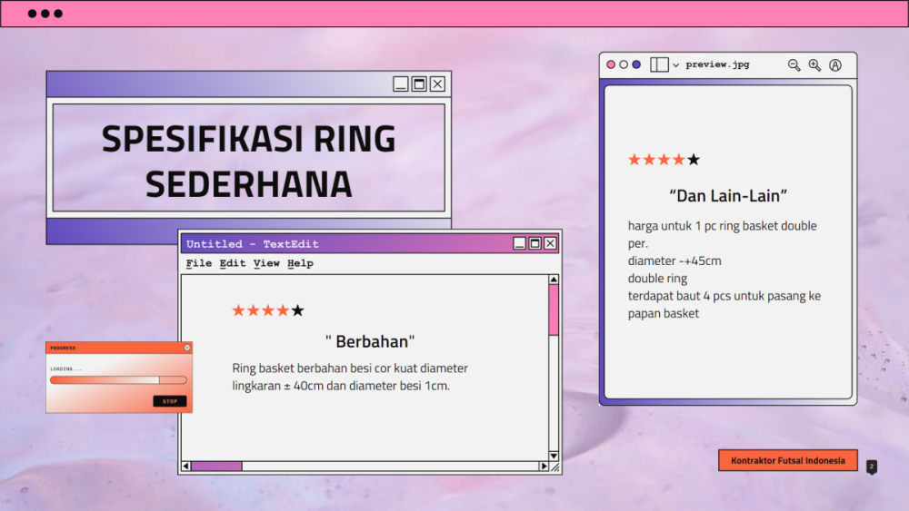This screenshot has height=511, width=909.
Task: Open the Help menu in TextEdit
Action: [x=300, y=263]
